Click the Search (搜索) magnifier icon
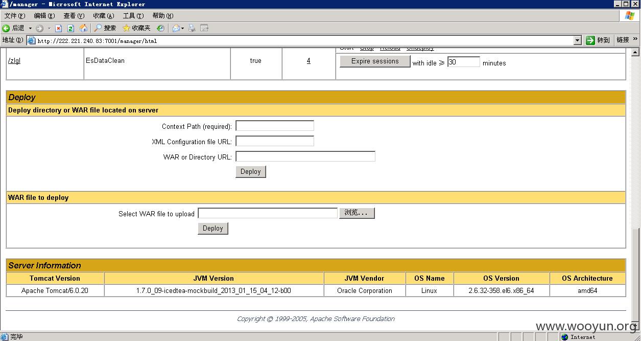 coord(98,28)
